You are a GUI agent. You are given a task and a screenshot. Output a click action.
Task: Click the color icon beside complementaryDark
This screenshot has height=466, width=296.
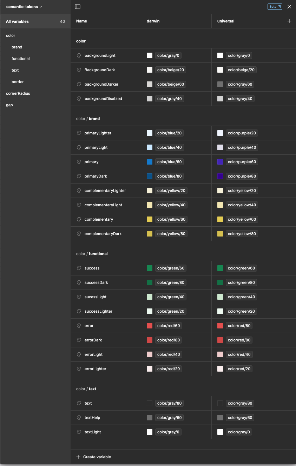pyautogui.click(x=79, y=234)
